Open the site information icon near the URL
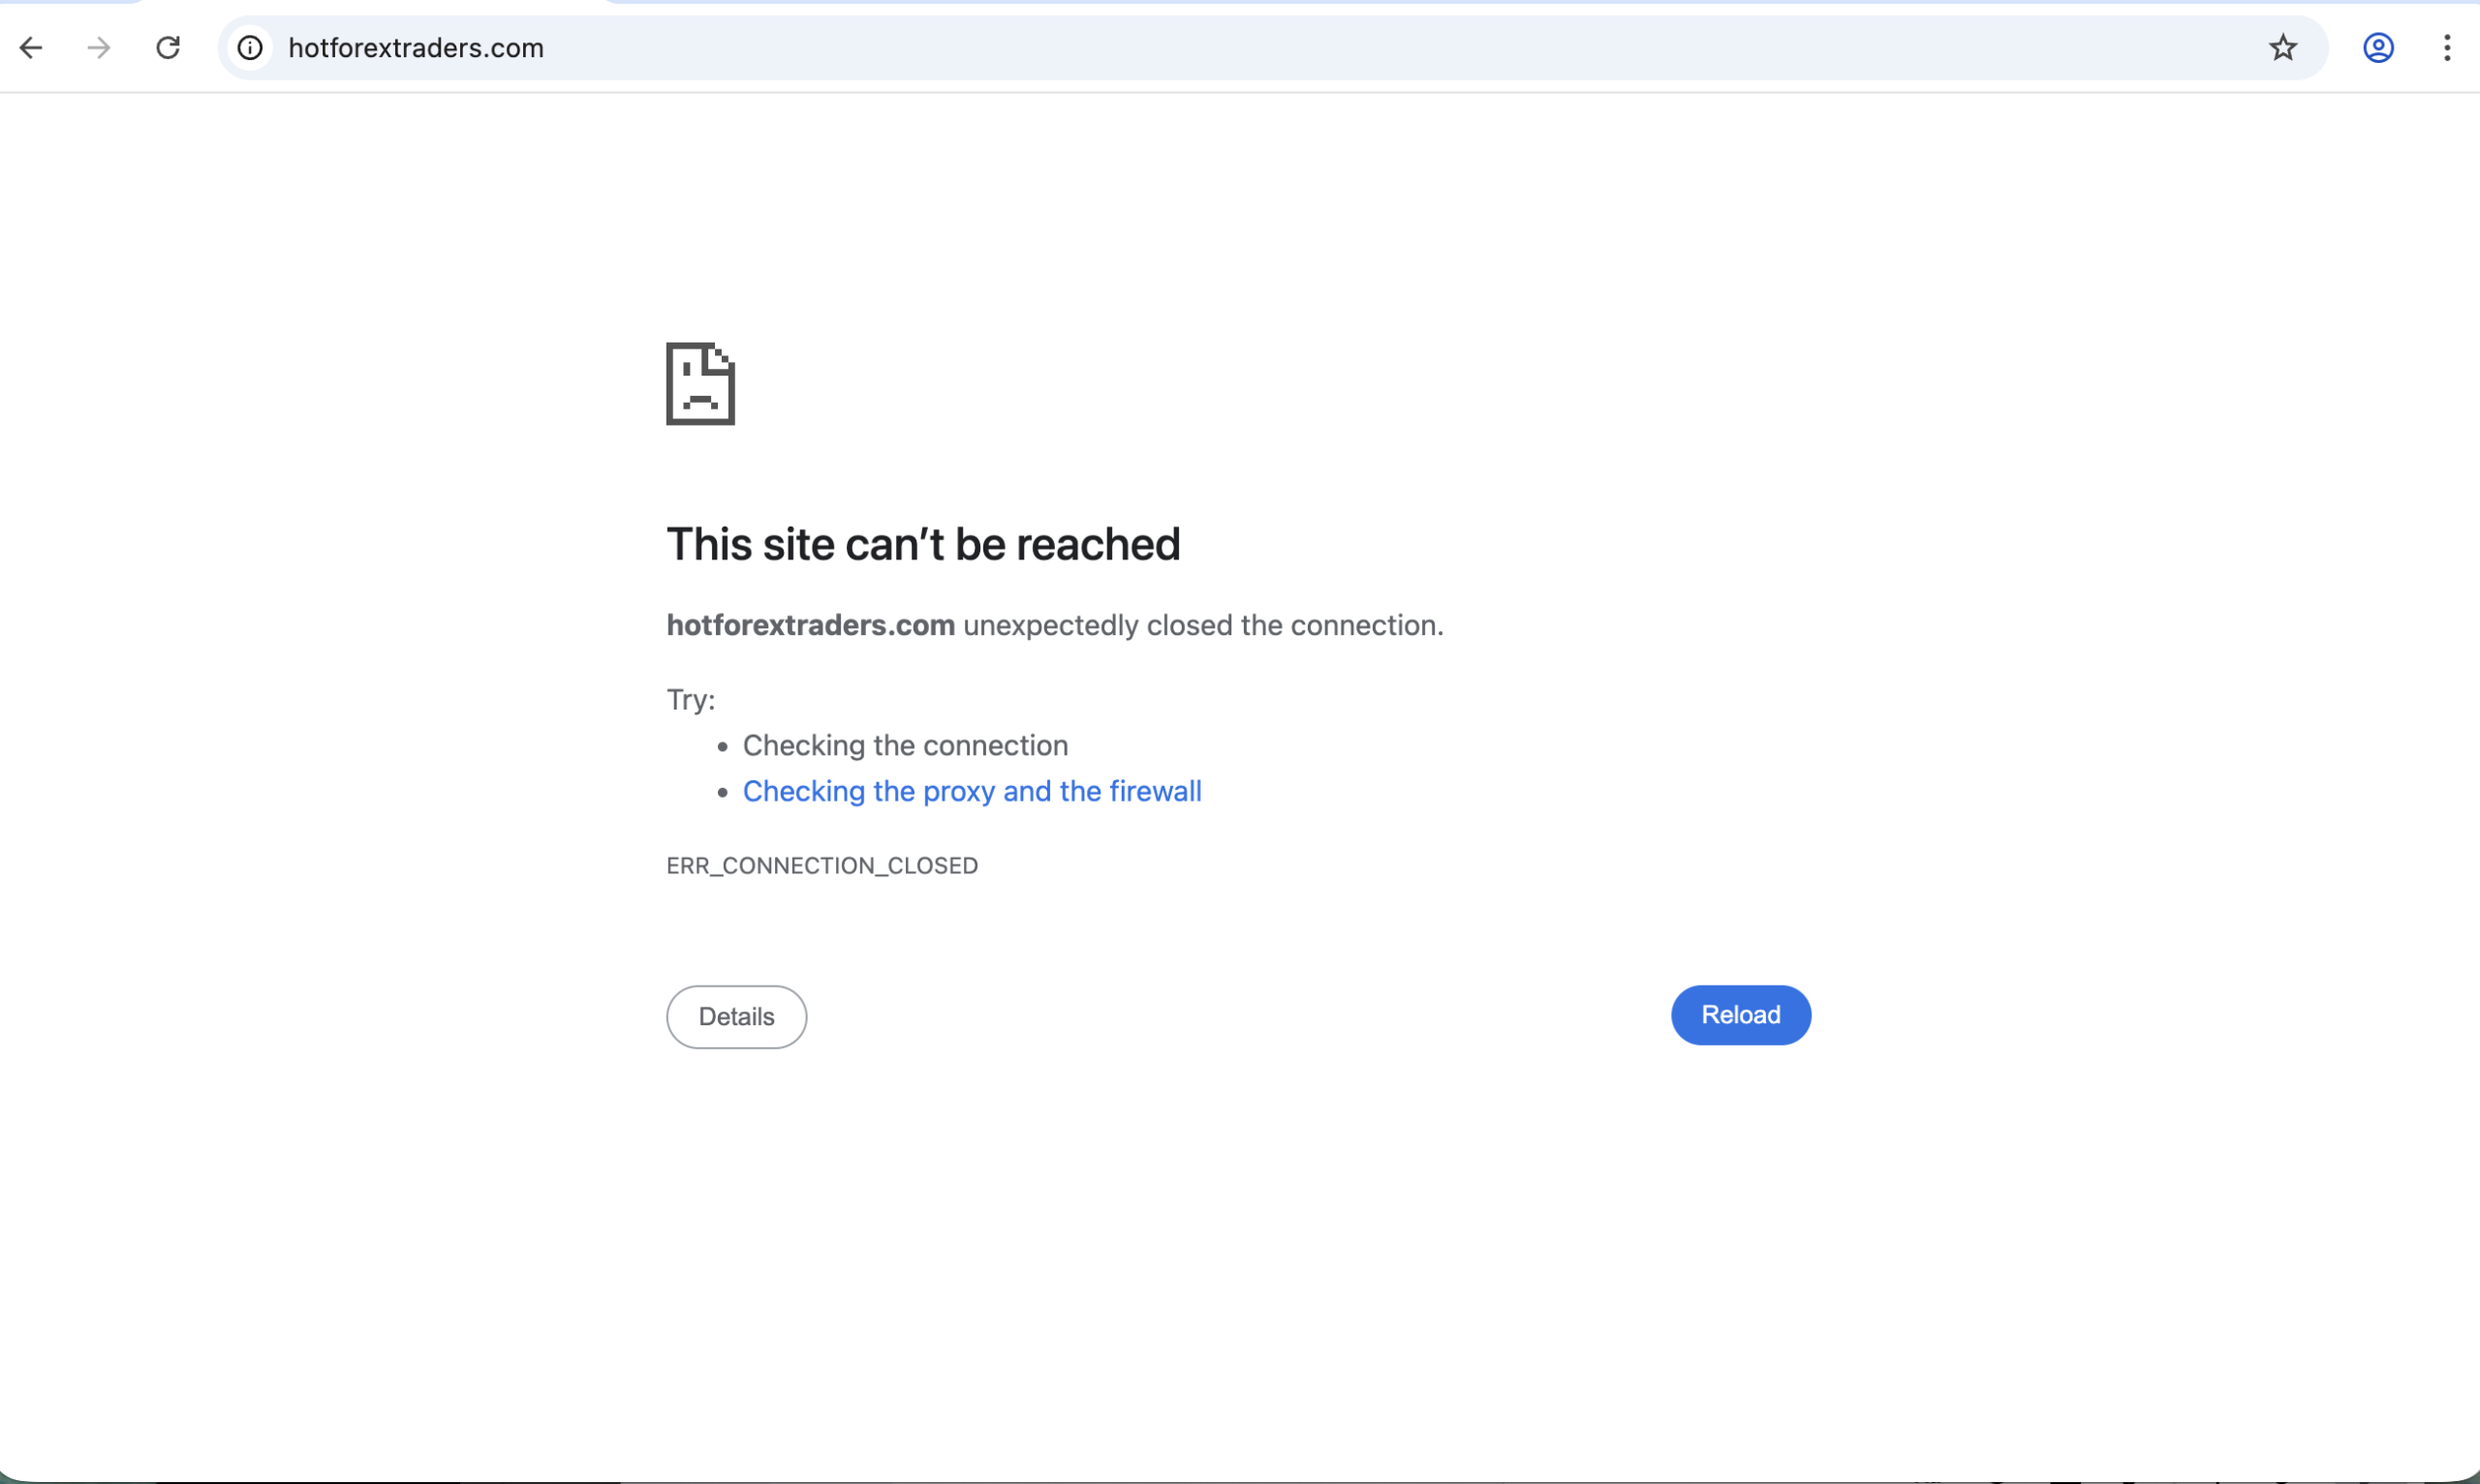This screenshot has height=1484, width=2480. click(x=249, y=48)
